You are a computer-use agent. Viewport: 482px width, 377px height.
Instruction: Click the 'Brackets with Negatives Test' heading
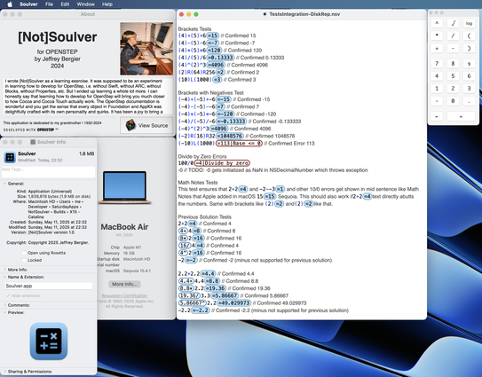(211, 92)
